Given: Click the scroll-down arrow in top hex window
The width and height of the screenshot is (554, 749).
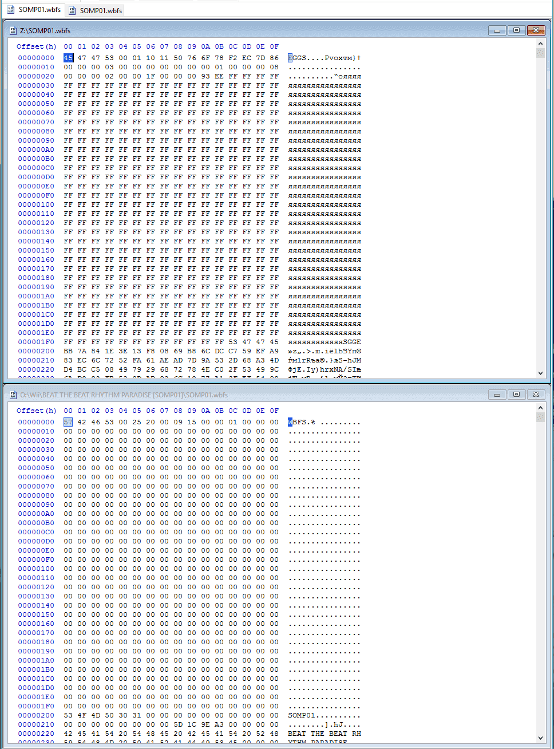Looking at the screenshot, I should pos(540,373).
